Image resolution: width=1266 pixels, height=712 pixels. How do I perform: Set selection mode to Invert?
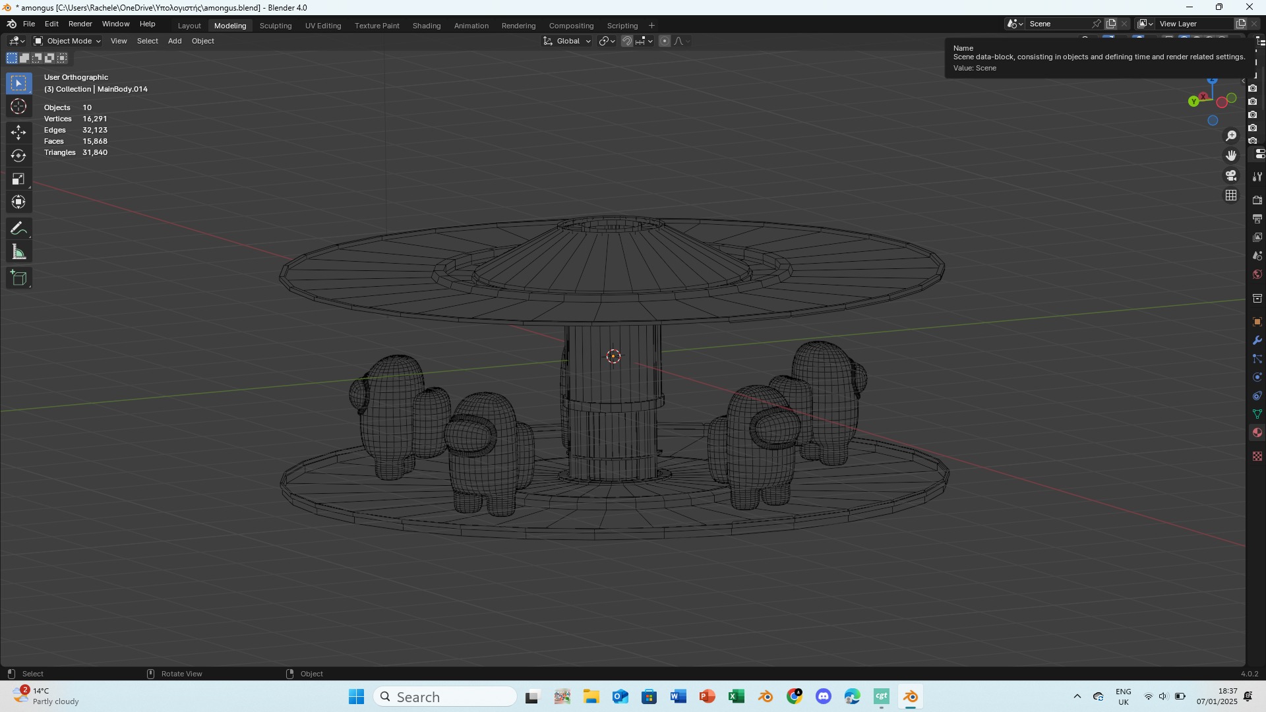(x=49, y=58)
